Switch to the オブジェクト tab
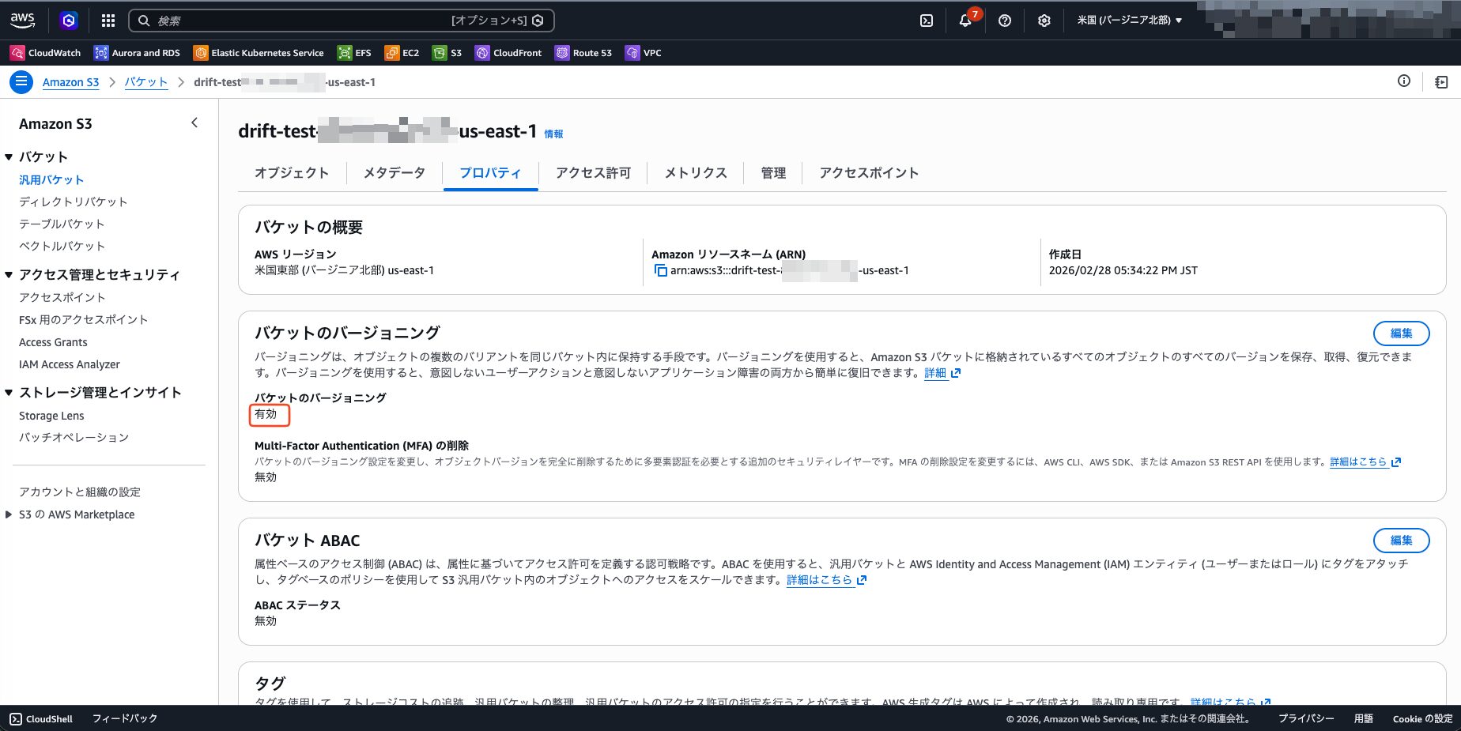1461x731 pixels. click(x=291, y=173)
